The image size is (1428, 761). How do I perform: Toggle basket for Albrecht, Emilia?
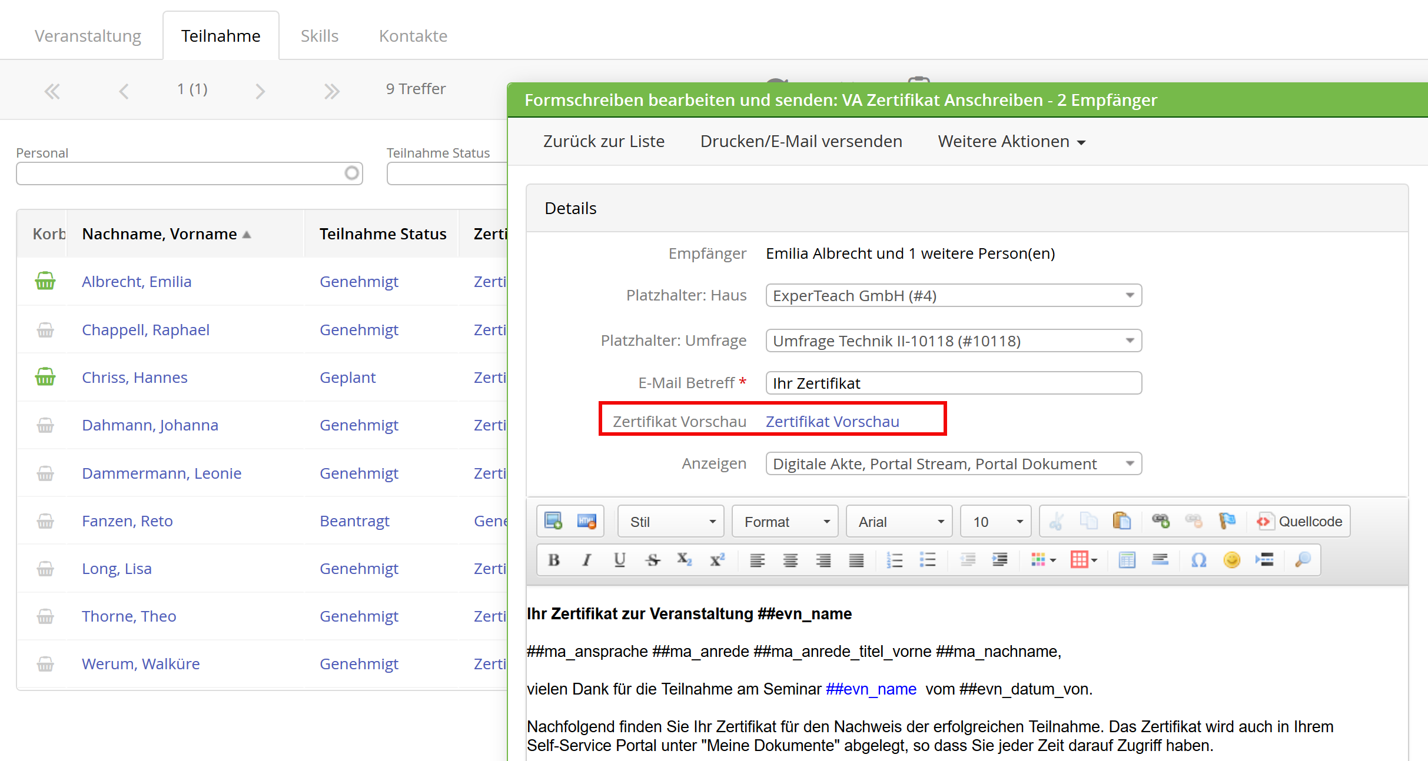[45, 281]
